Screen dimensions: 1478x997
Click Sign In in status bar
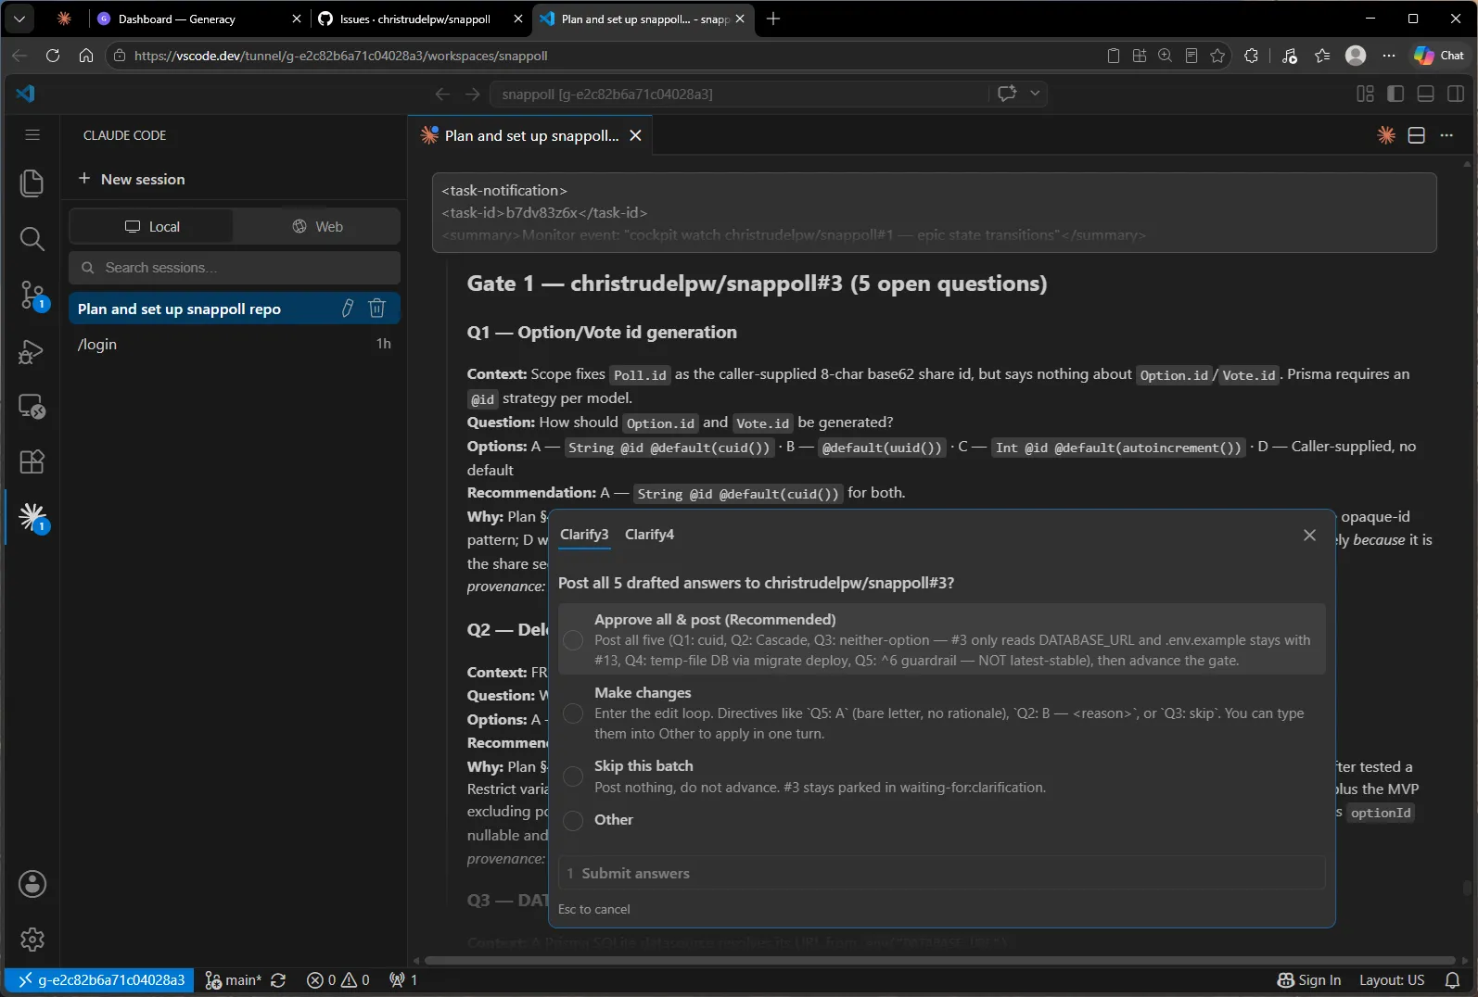tap(1309, 979)
